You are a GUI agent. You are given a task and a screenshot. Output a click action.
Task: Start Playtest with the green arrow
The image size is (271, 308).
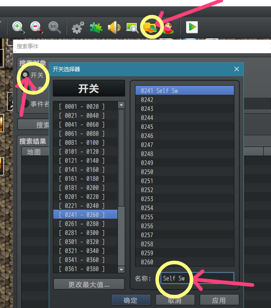[192, 27]
